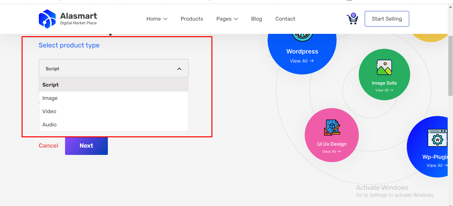Click the Ui Ux Design icon
This screenshot has width=453, height=206.
point(332,128)
